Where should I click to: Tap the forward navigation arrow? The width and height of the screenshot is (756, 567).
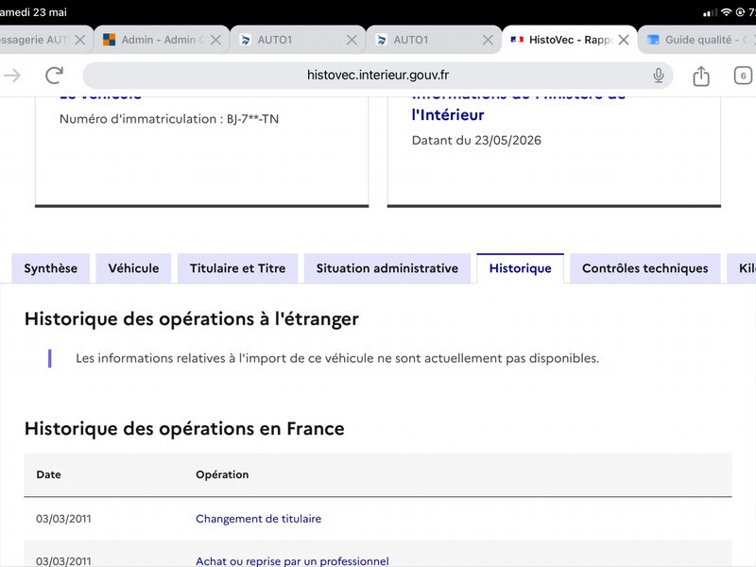click(x=12, y=76)
